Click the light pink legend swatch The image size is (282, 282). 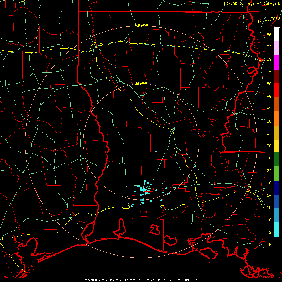[x=277, y=48]
